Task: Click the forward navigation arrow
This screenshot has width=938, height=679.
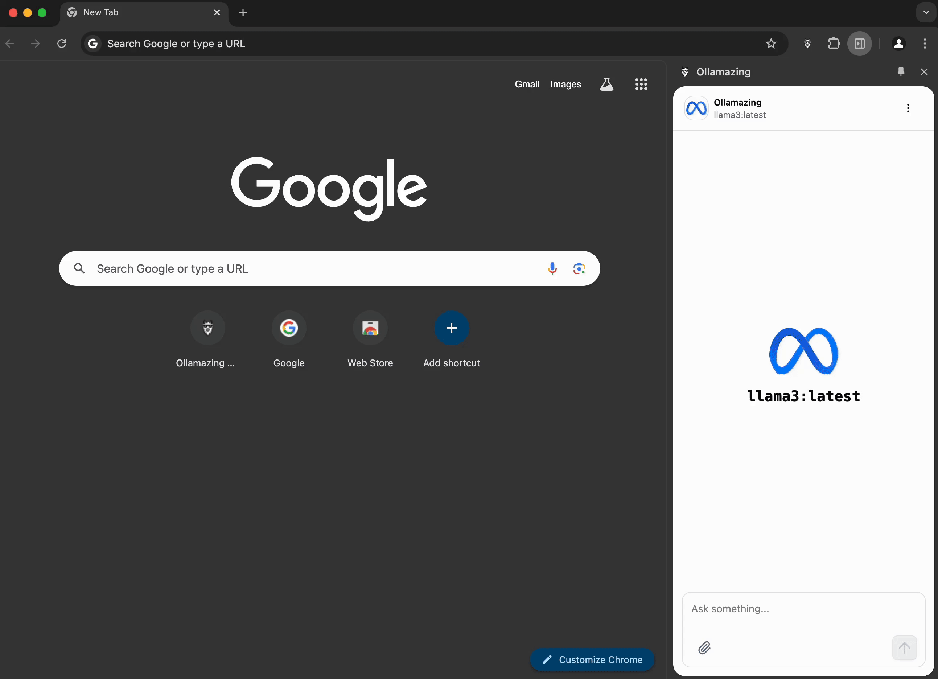Action: (36, 44)
